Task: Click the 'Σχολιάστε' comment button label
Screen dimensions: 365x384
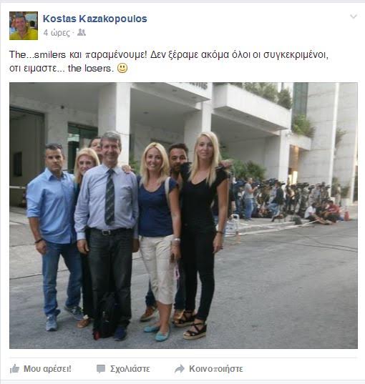Action: pos(130,369)
